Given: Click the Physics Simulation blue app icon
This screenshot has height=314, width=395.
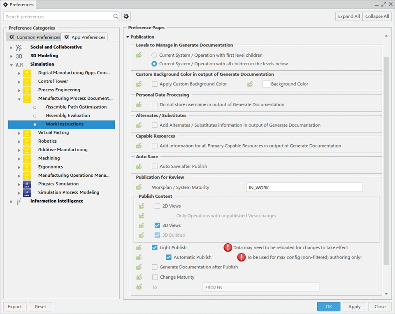Looking at the screenshot, I should [x=27, y=185].
